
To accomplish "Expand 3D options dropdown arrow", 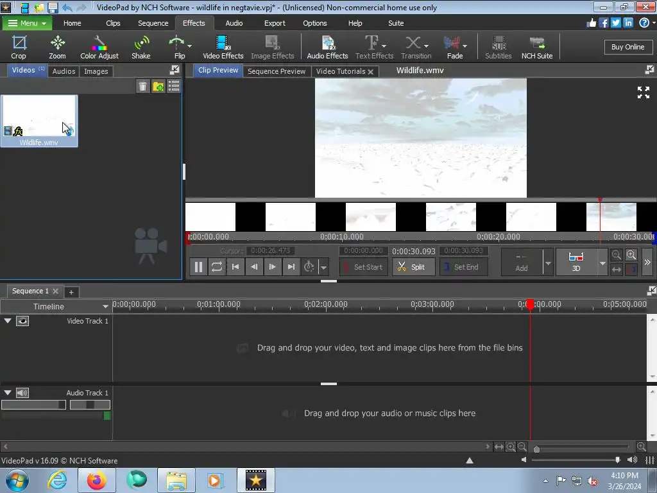I will [602, 263].
